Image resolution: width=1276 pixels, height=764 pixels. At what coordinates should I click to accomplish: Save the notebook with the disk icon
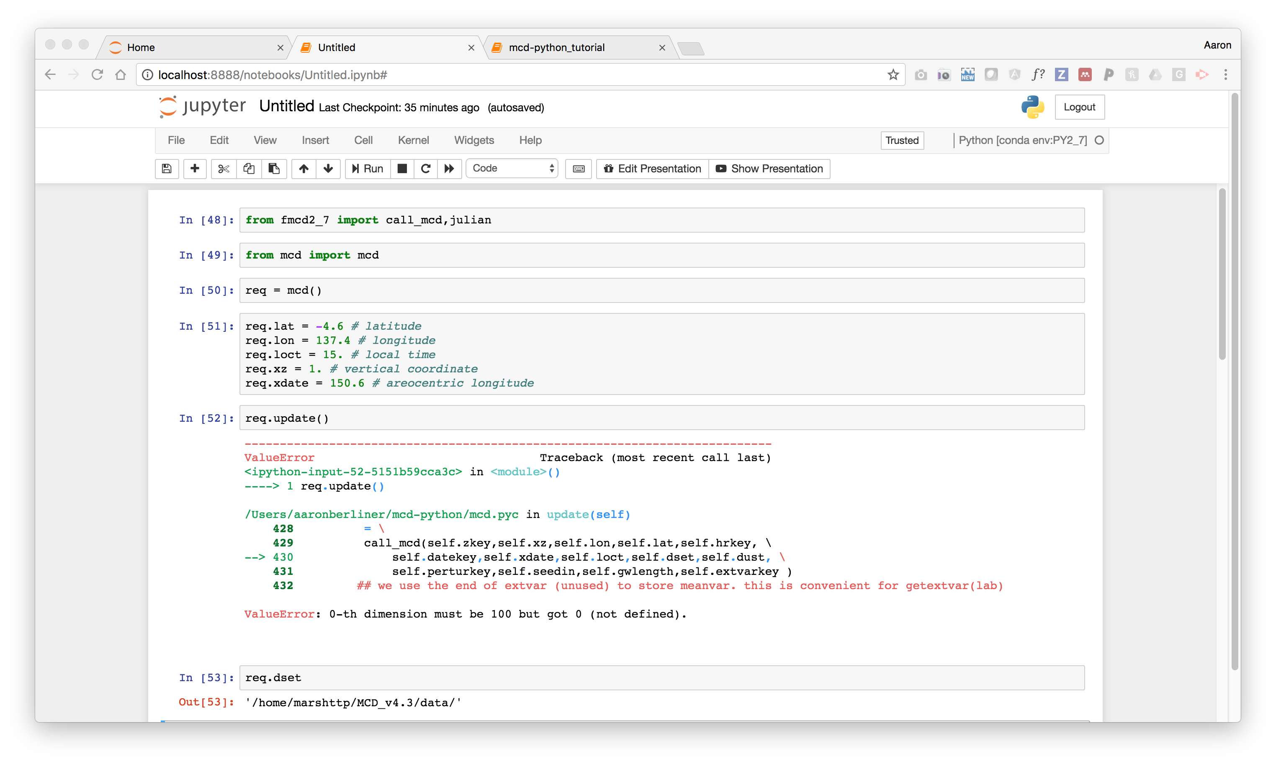[166, 168]
